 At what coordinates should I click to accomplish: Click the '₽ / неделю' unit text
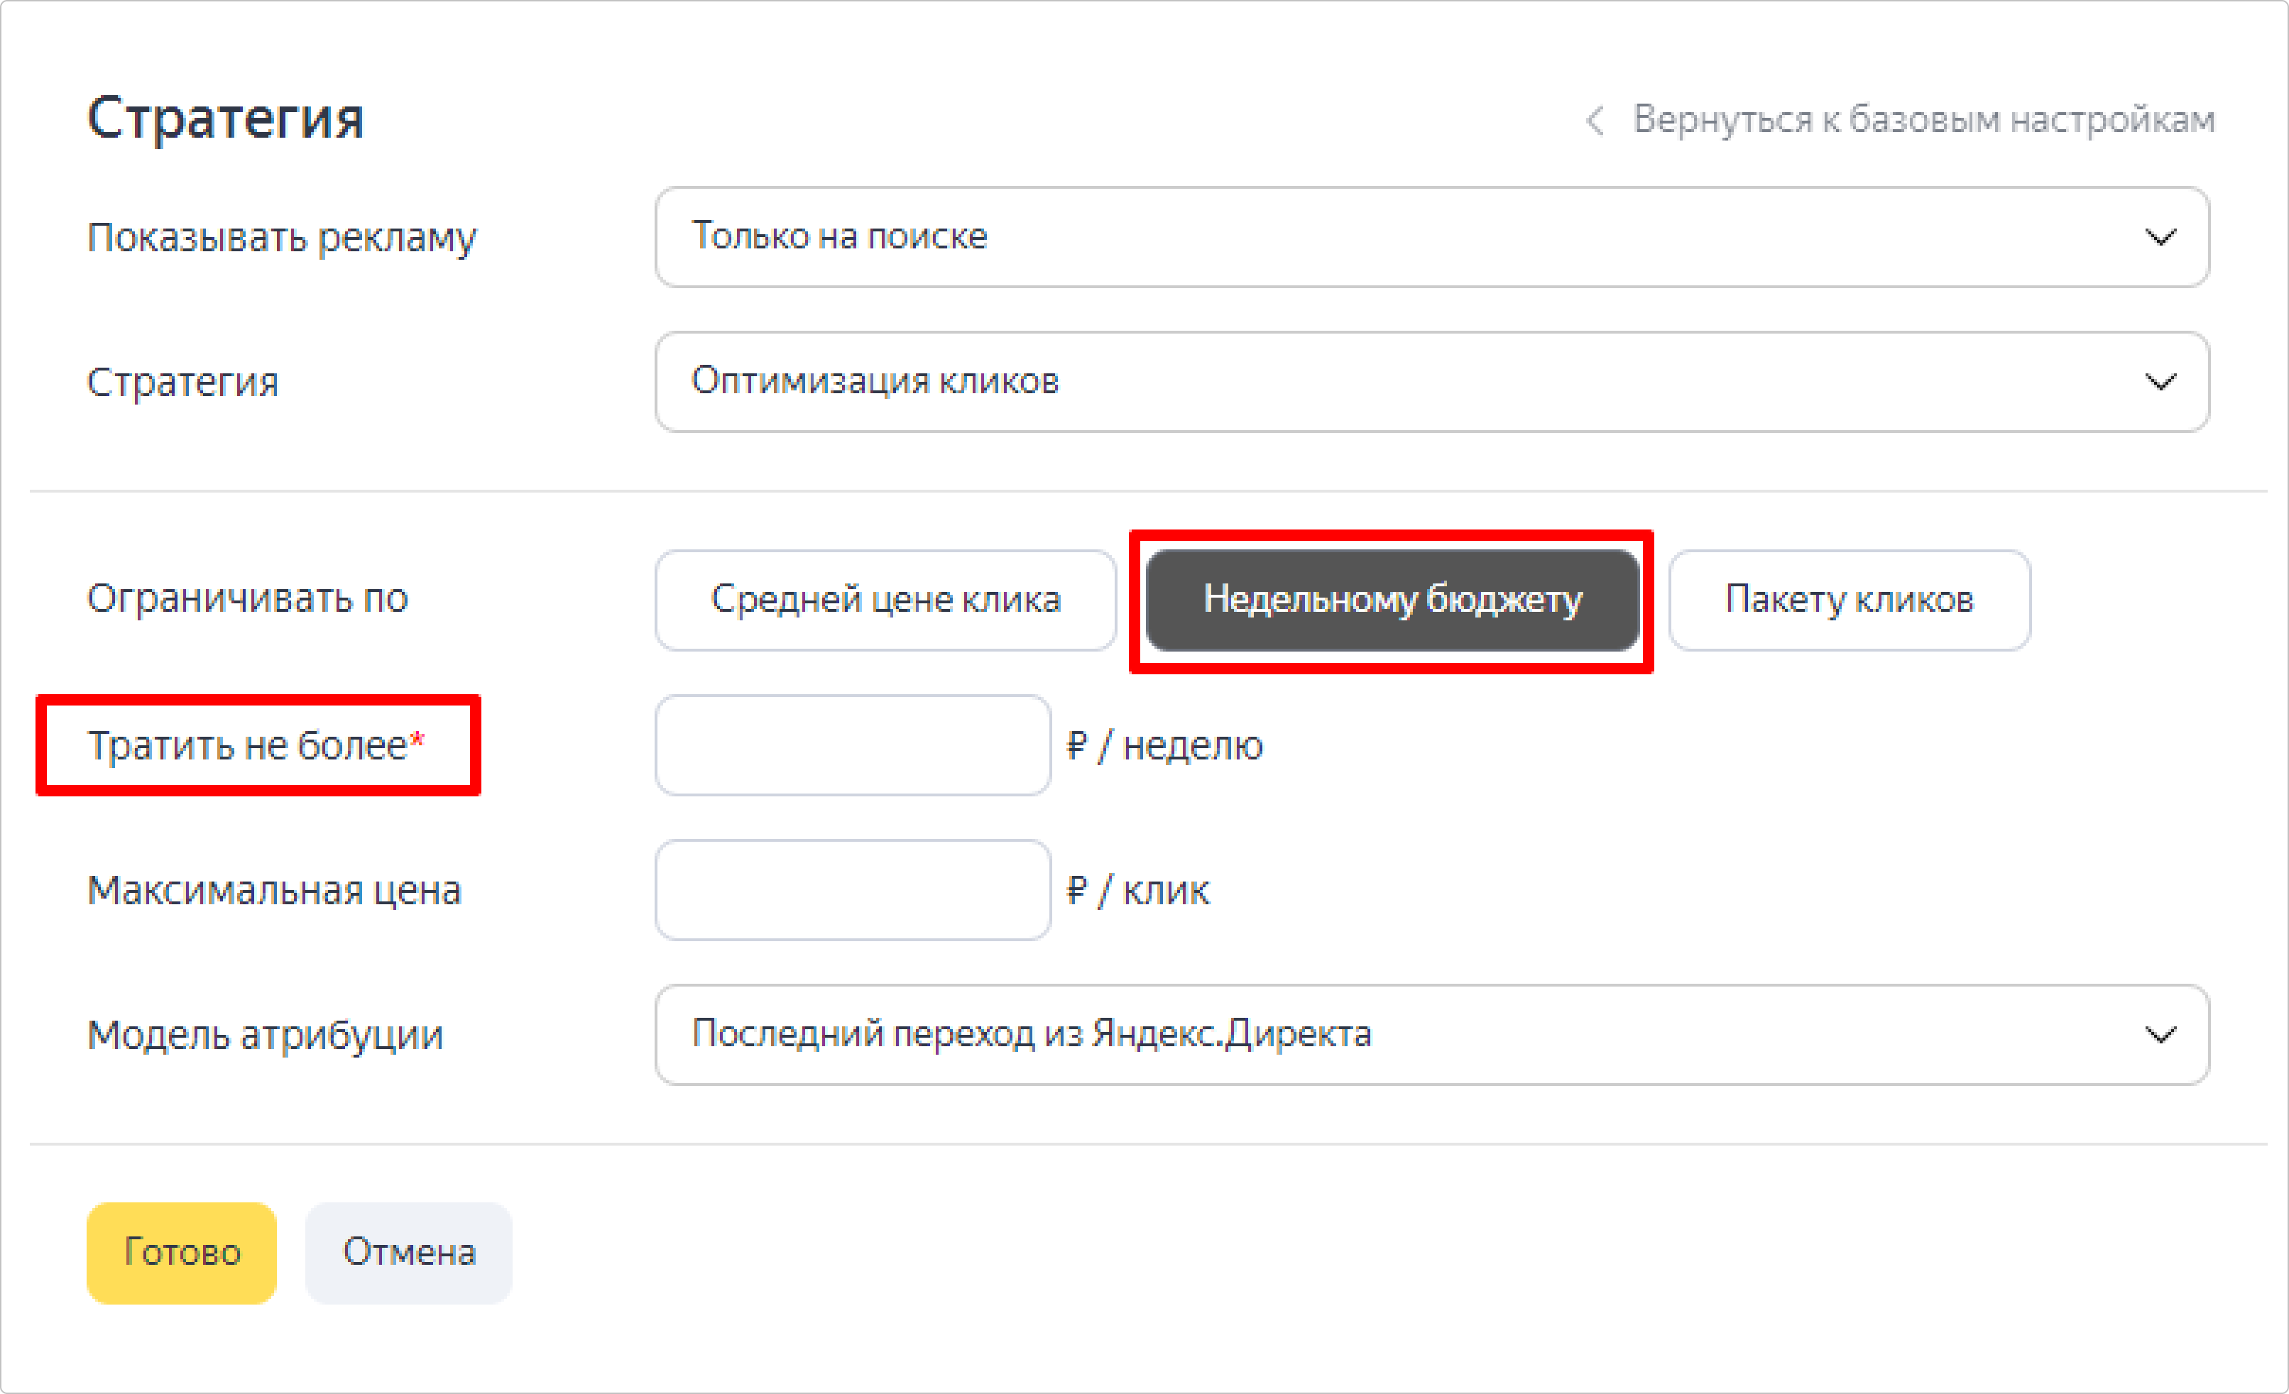point(1165,746)
